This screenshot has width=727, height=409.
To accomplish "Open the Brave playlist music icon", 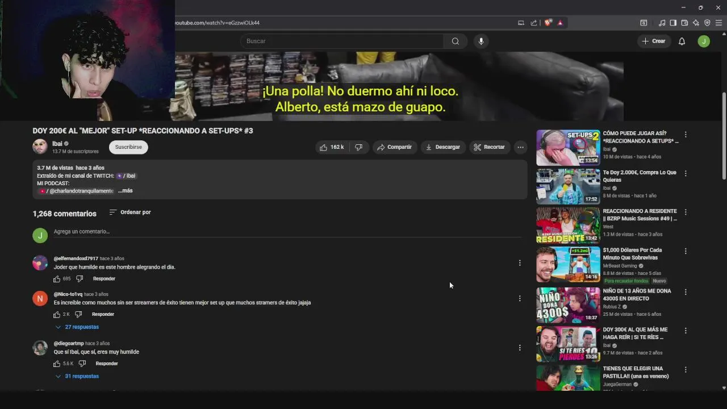I will click(662, 23).
